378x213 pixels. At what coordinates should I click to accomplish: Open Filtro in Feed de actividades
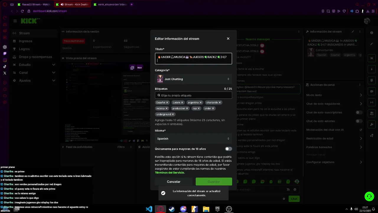tap(121, 147)
